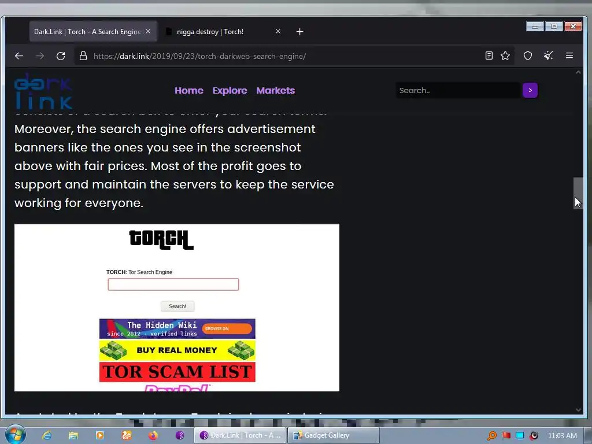Open the Explore navigation link
Viewport: 592px width, 444px height.
pos(230,91)
